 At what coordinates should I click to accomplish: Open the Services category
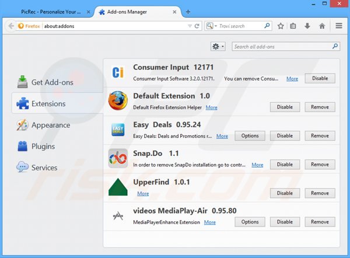tap(57, 168)
